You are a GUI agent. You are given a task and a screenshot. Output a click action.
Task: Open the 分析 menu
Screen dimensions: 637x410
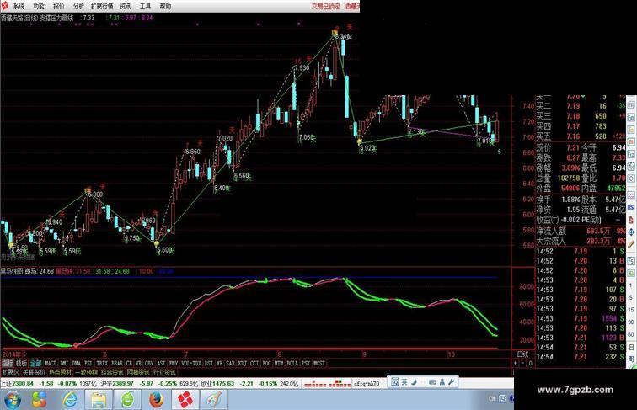pos(79,6)
